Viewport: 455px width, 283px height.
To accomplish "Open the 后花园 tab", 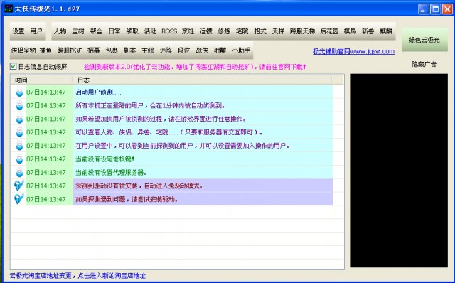I will (x=329, y=31).
